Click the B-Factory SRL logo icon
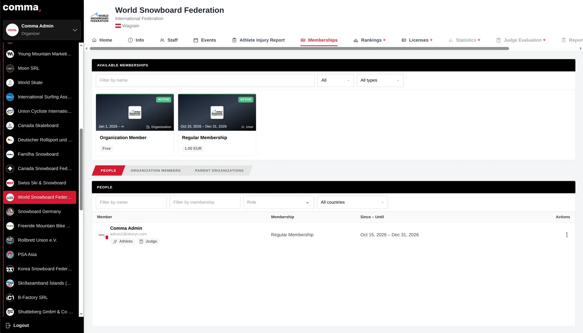The width and height of the screenshot is (583, 333). point(10,298)
